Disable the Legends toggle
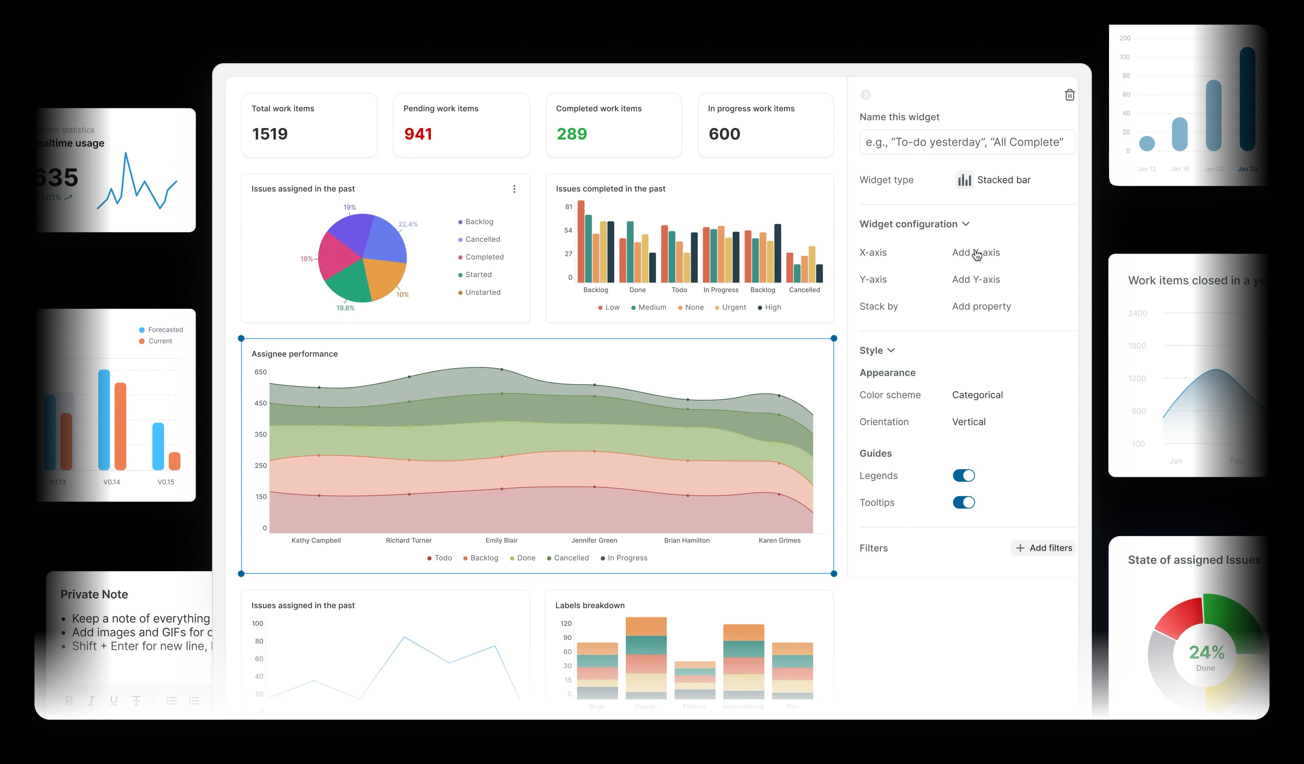 [x=963, y=475]
